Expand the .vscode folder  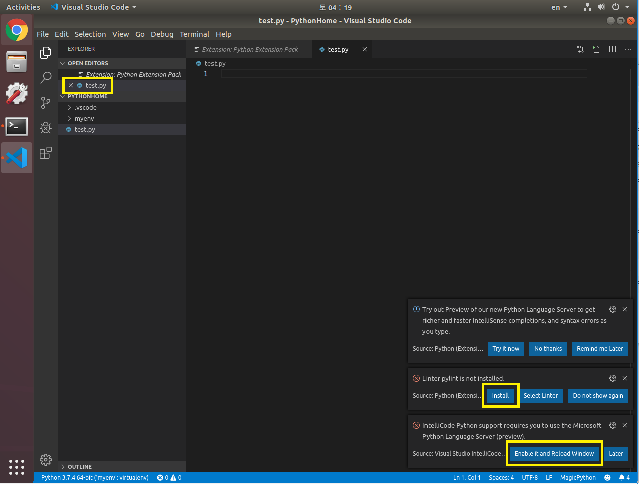tap(122, 107)
